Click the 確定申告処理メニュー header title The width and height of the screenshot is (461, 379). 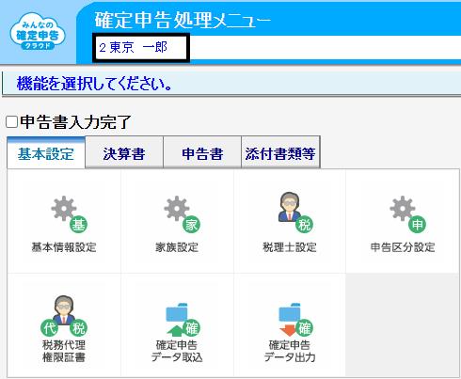click(183, 20)
